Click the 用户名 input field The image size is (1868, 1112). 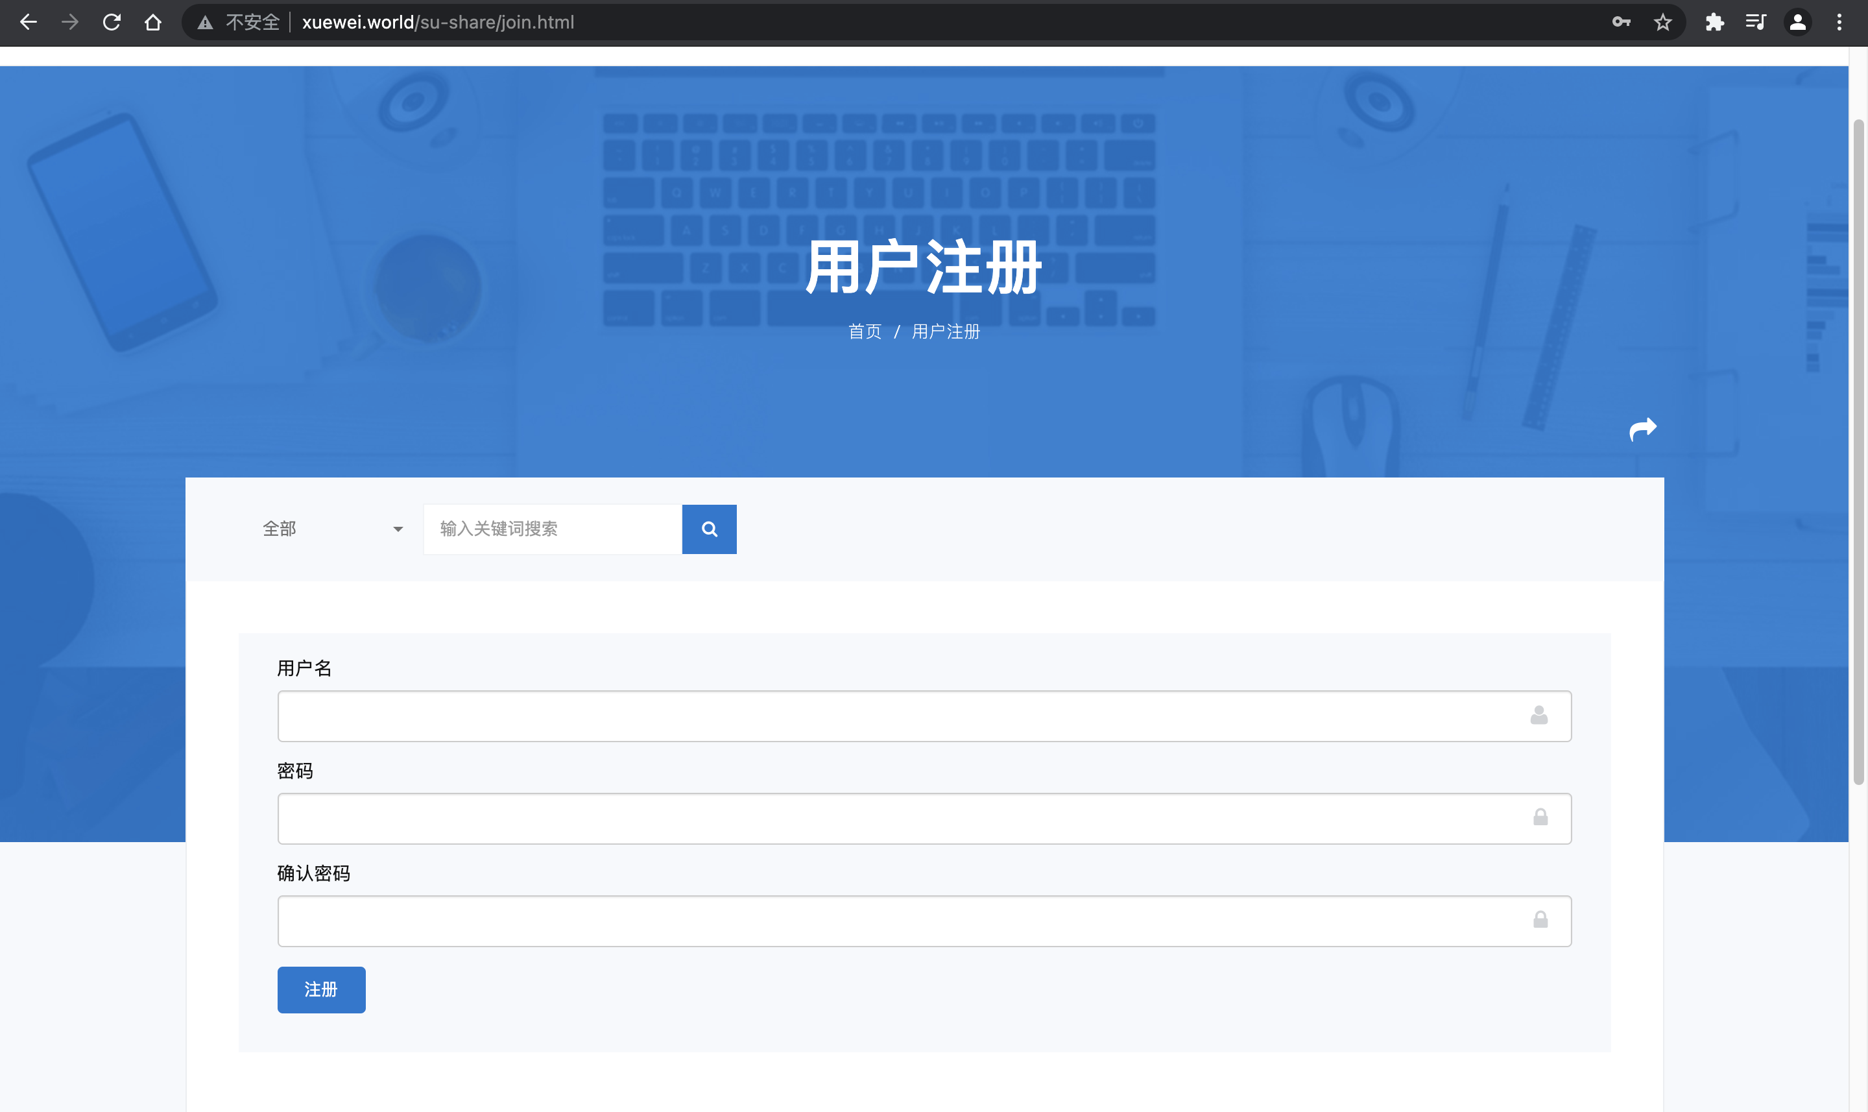point(899,716)
